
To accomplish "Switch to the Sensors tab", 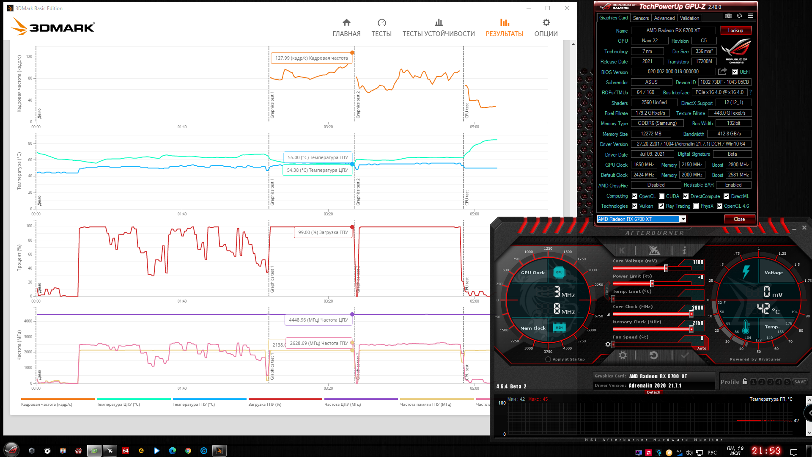I will 641,18.
